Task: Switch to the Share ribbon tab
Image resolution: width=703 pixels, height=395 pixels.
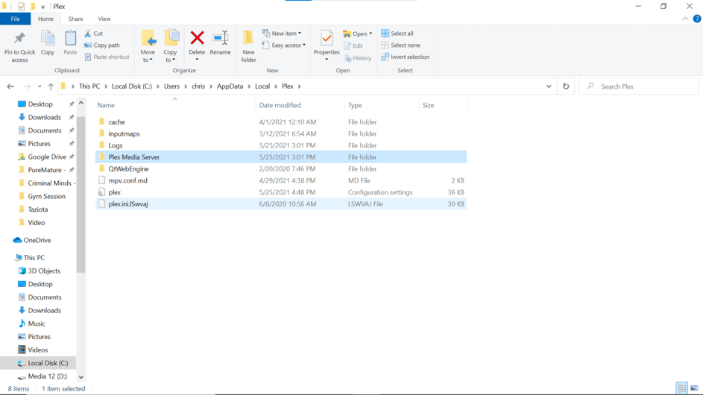Action: 75,19
